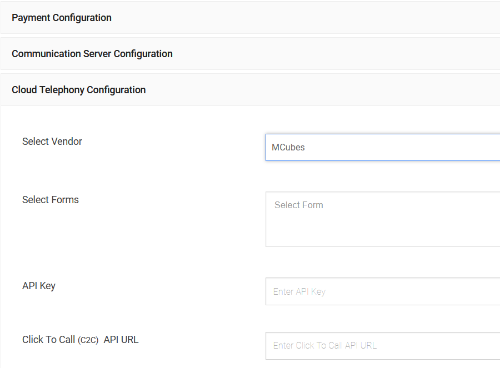Click the small "(C2C)" abbreviation text
Viewport: 500px width, 368px height.
point(88,340)
